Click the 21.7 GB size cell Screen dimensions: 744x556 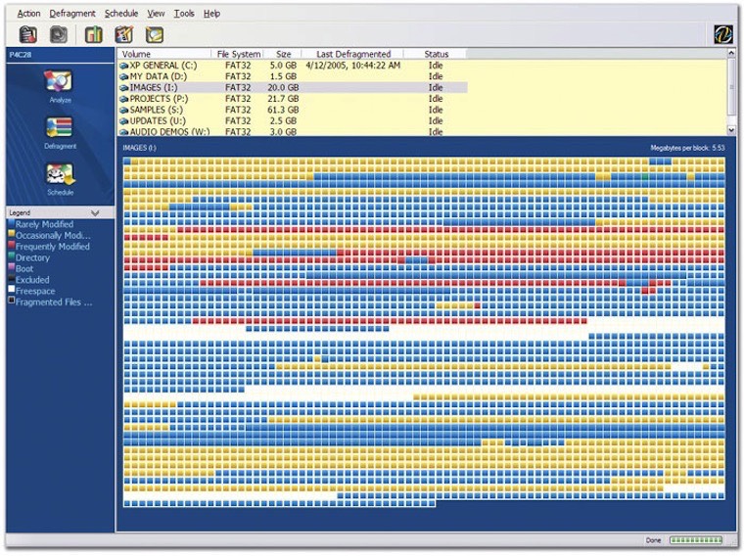click(283, 99)
